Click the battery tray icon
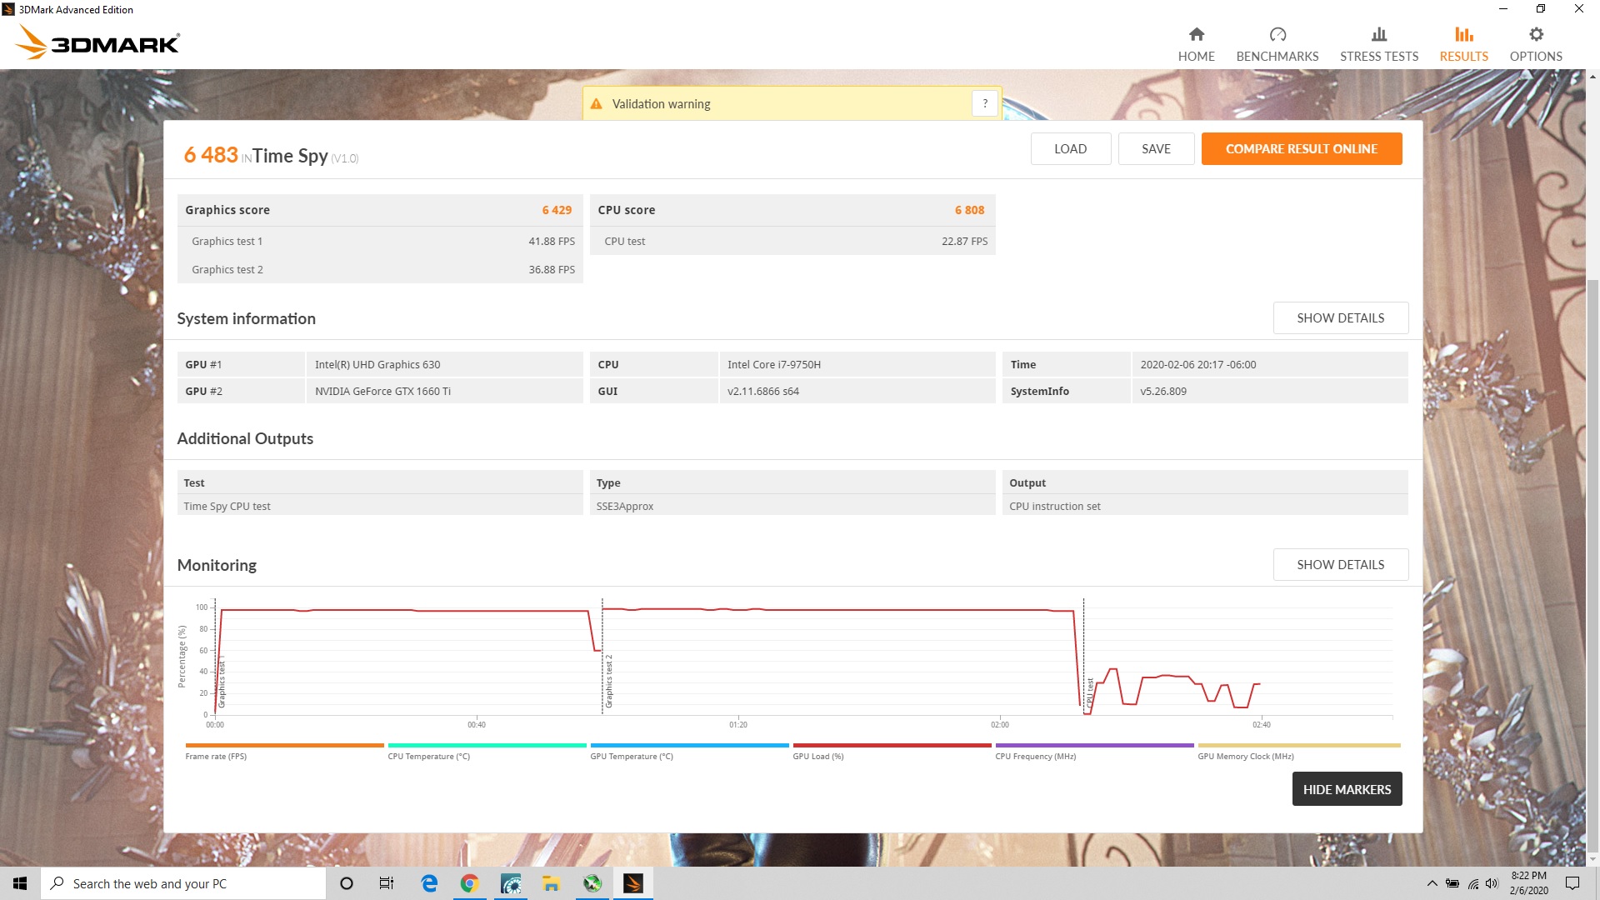1600x900 pixels. click(x=1452, y=883)
